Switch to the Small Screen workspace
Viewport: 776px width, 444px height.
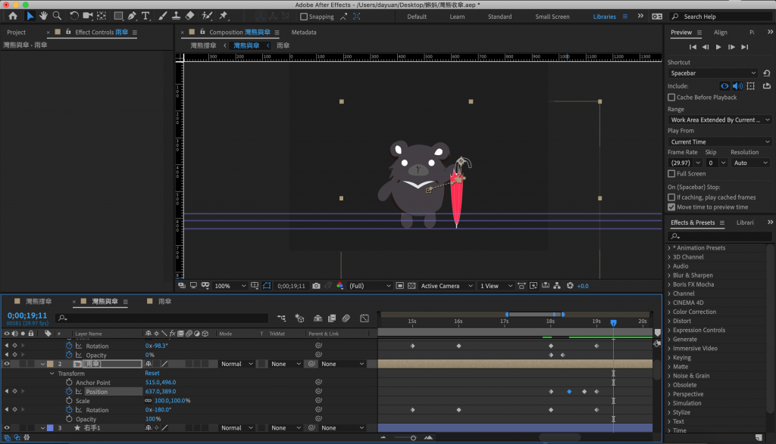tap(552, 17)
